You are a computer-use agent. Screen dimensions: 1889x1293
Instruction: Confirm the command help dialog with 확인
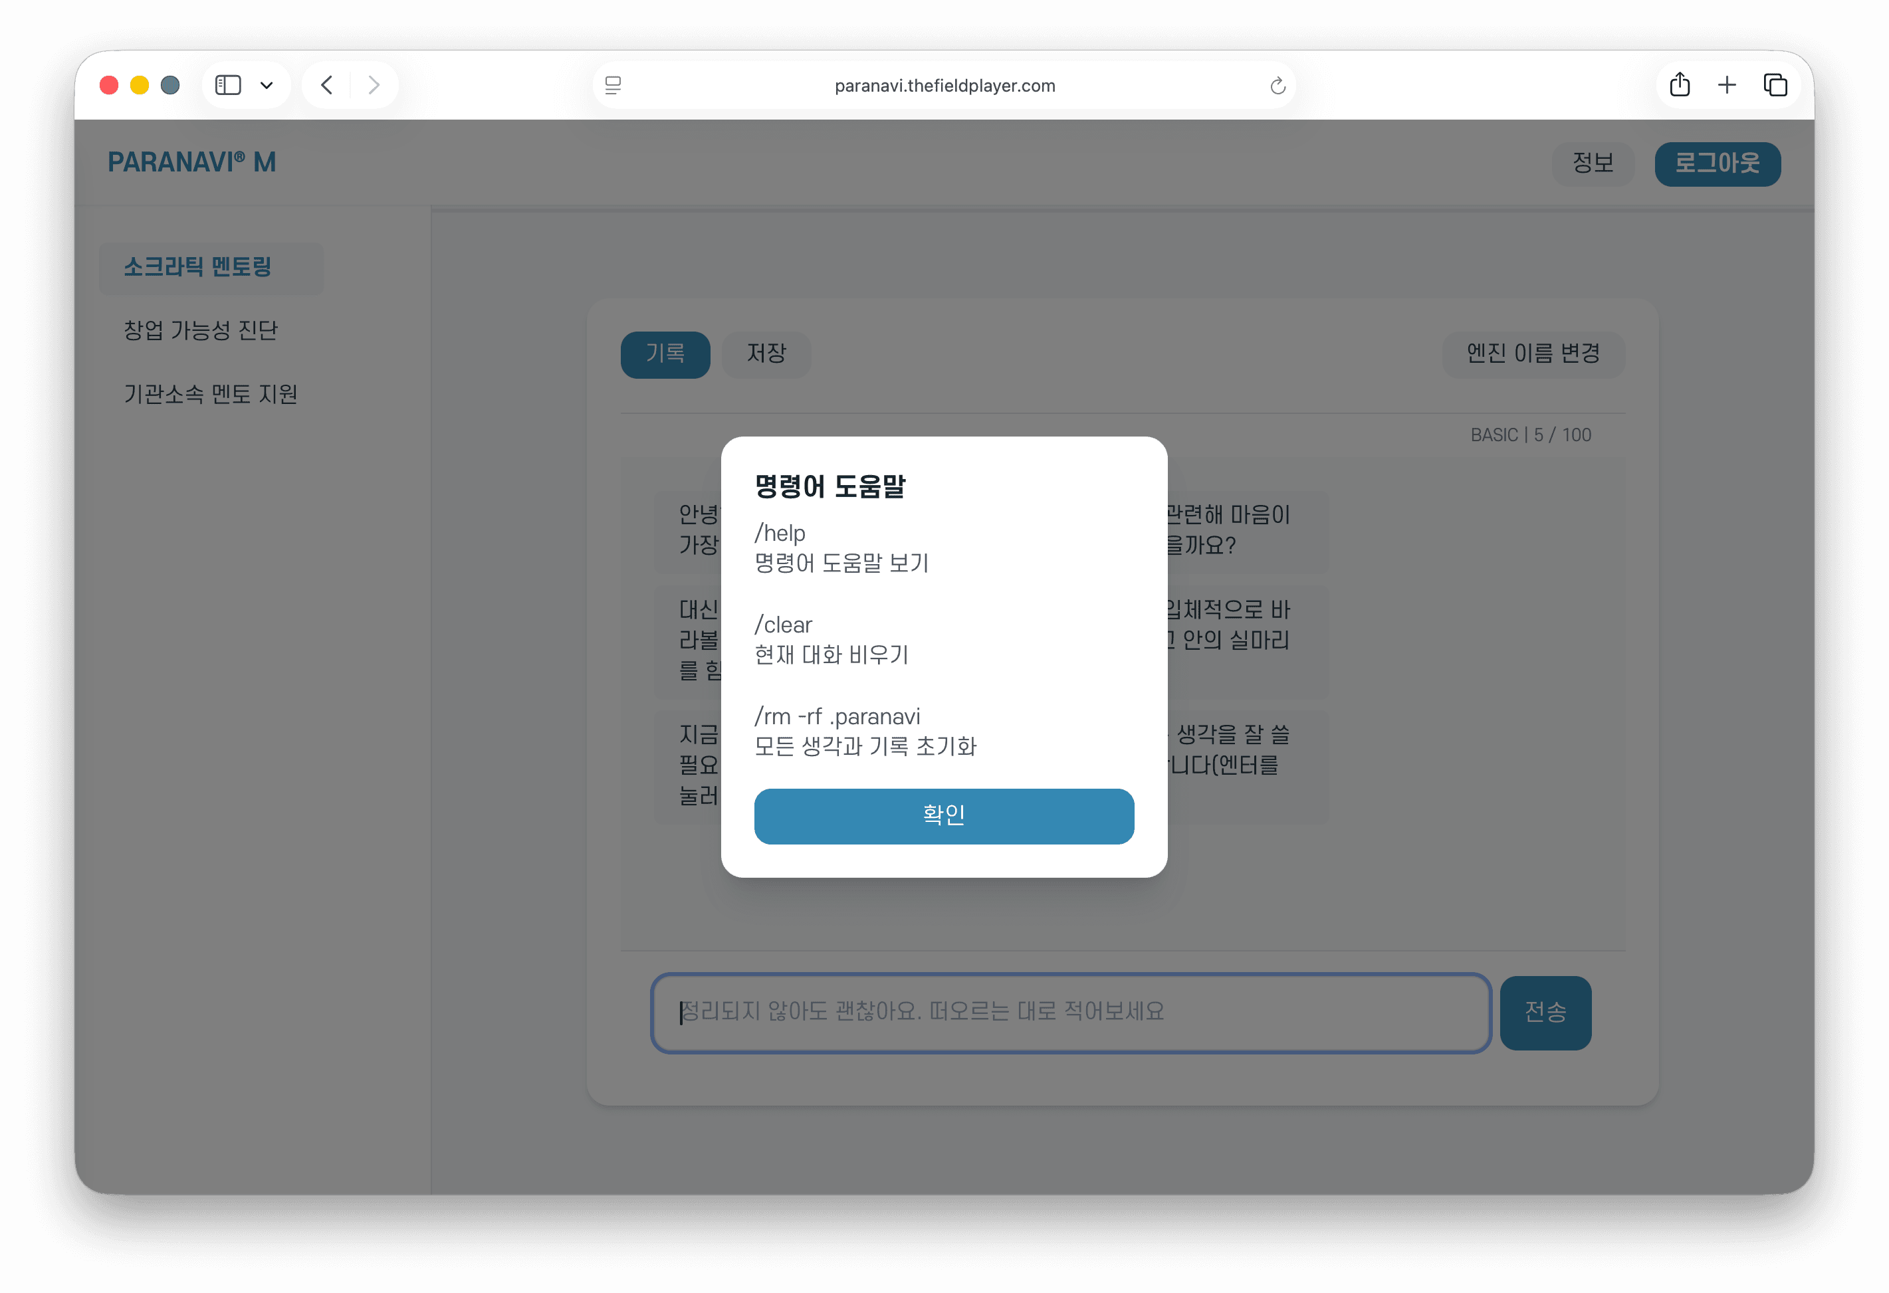[x=944, y=817]
